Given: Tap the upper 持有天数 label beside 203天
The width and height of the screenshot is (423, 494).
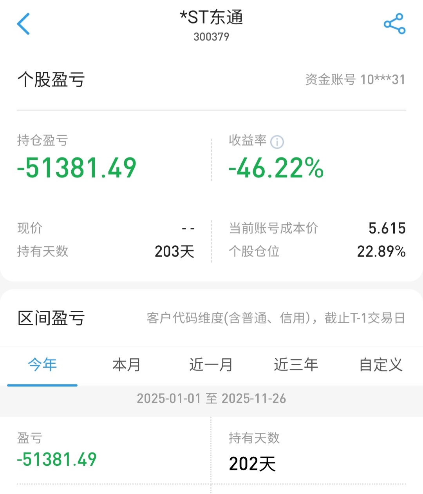Looking at the screenshot, I should [43, 251].
